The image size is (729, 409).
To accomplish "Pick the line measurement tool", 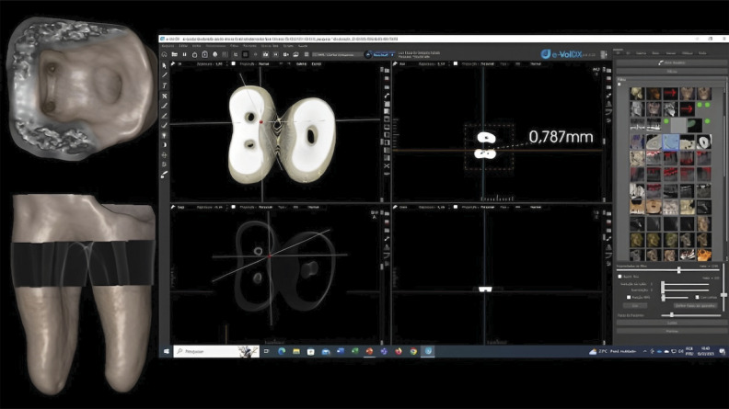I will point(164,75).
